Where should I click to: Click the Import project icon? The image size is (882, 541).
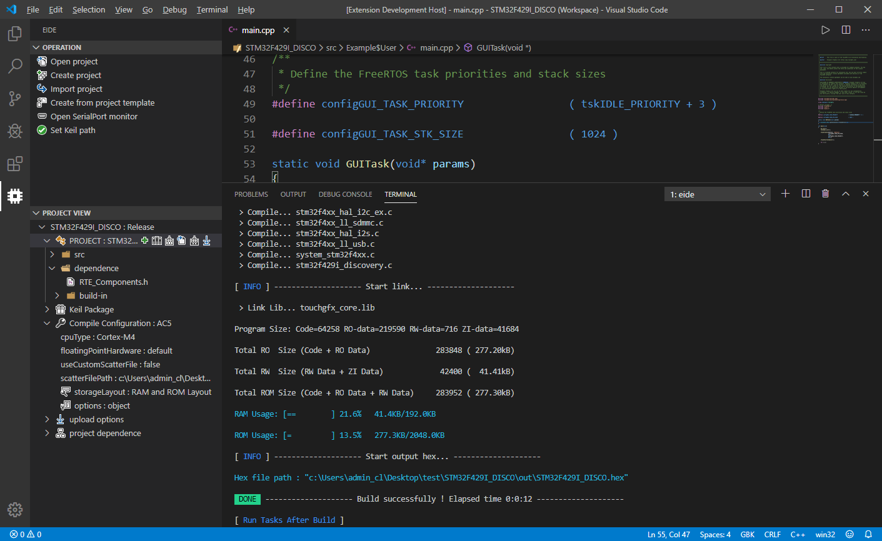coord(42,89)
